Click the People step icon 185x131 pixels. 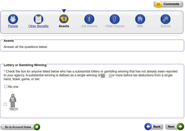(x=13, y=19)
